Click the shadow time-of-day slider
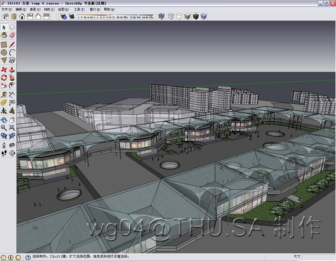 (135, 16)
